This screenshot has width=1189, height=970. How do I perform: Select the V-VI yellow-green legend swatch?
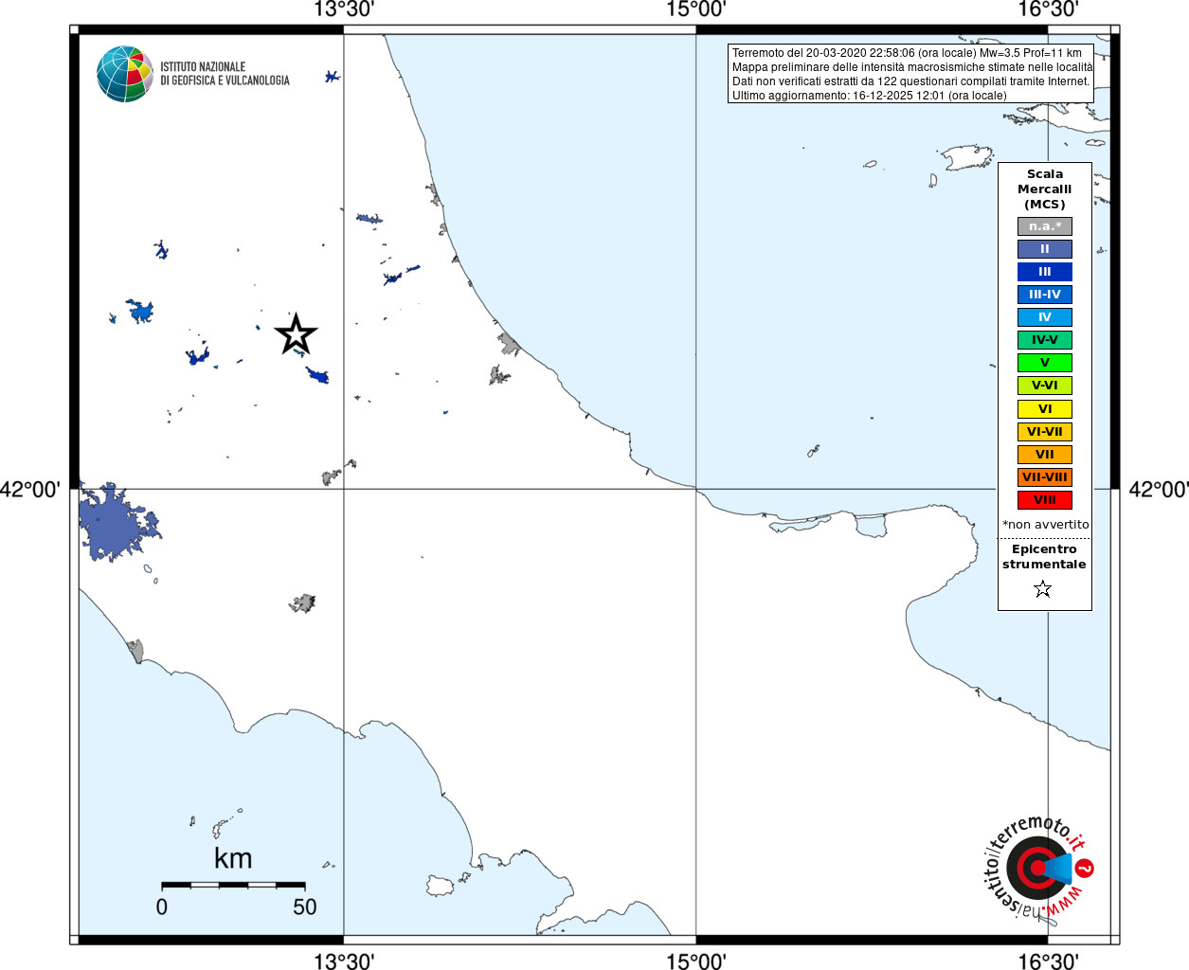(x=1045, y=386)
